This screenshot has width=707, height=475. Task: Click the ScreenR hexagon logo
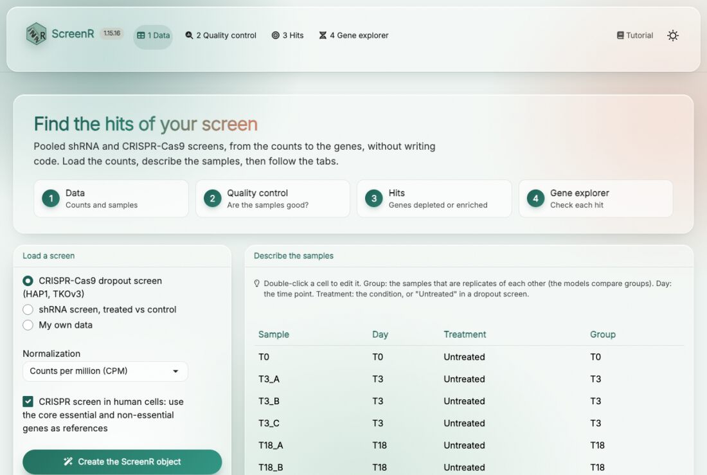click(37, 34)
